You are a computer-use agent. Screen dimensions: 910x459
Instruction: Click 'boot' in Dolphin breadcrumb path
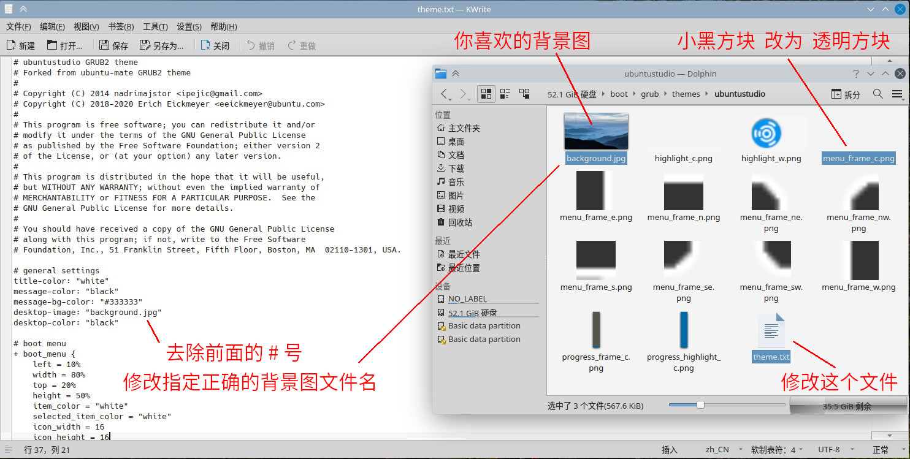(x=619, y=94)
